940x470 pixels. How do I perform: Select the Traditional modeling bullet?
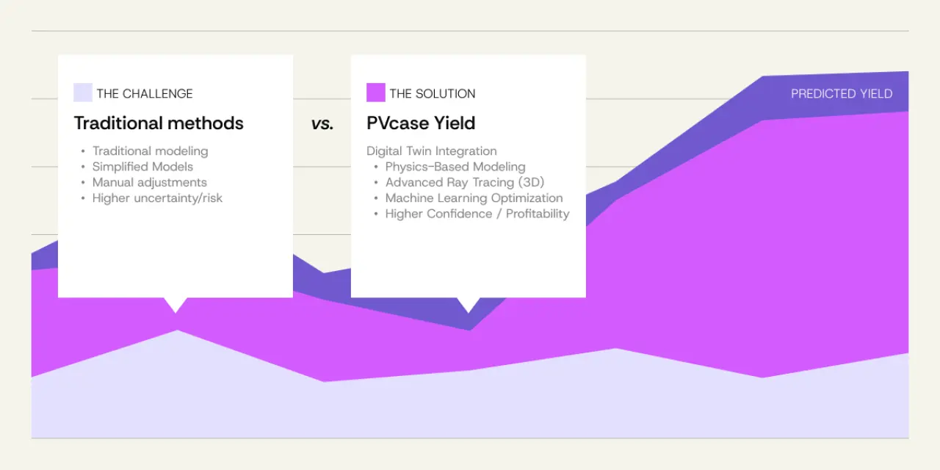click(150, 151)
